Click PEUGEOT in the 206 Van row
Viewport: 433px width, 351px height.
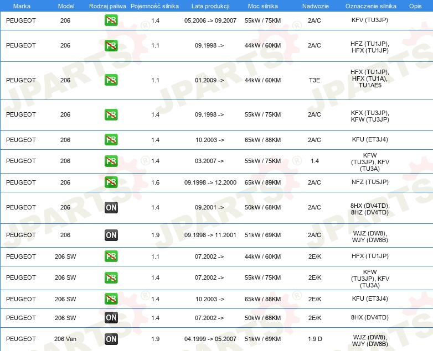tap(21, 339)
